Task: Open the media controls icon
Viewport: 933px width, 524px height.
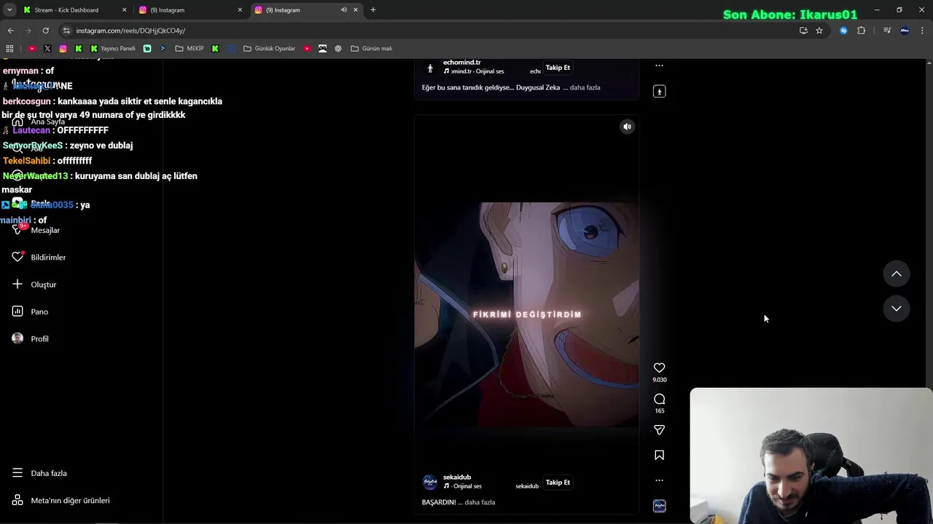Action: click(x=887, y=31)
